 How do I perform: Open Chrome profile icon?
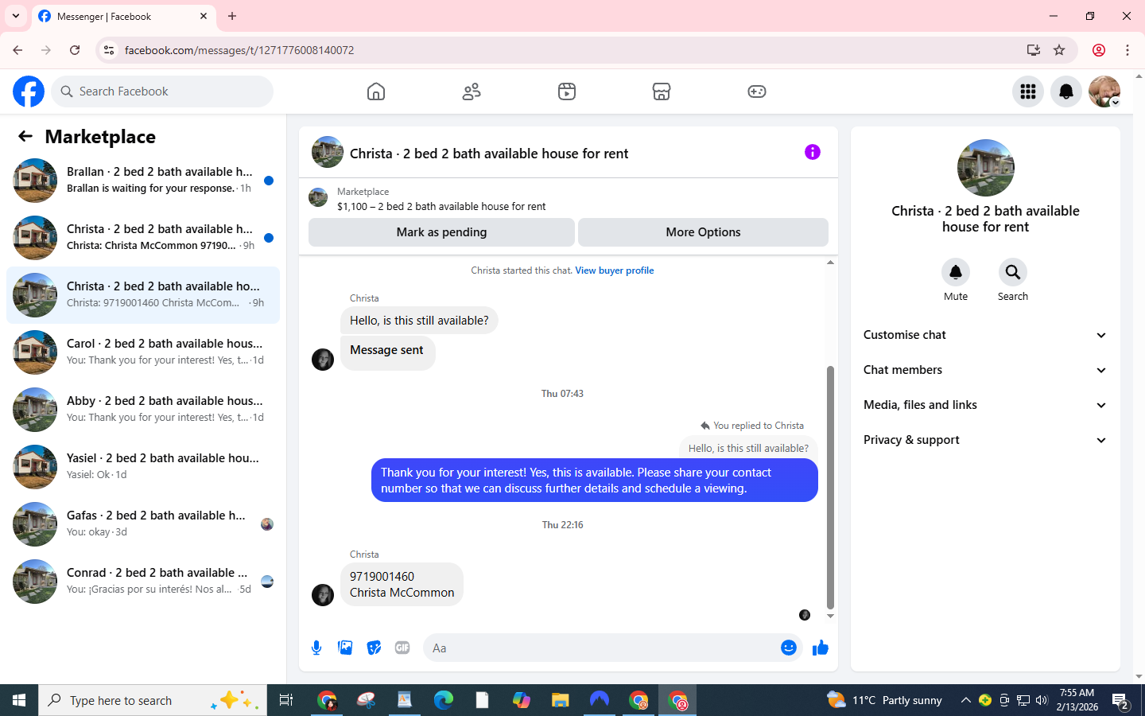[1099, 50]
